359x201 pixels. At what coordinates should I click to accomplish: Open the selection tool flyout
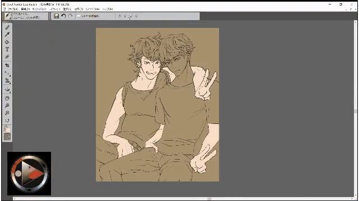7,73
